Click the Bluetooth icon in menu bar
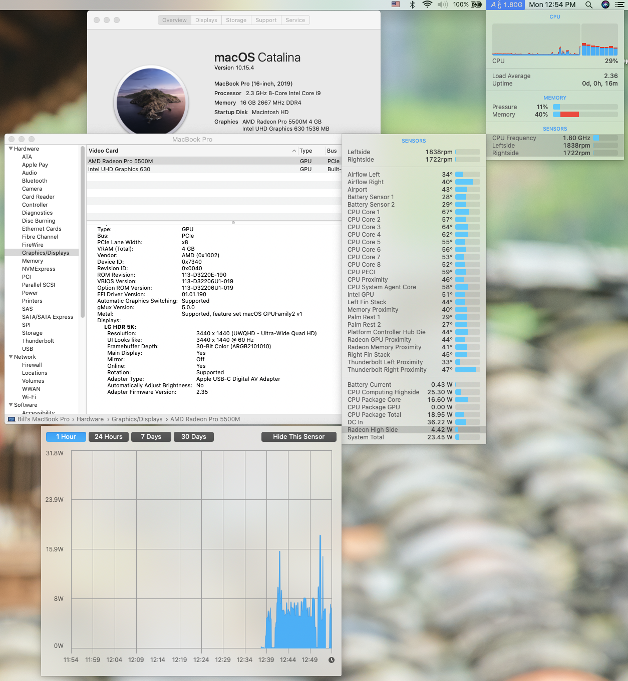This screenshot has width=628, height=681. coord(413,5)
